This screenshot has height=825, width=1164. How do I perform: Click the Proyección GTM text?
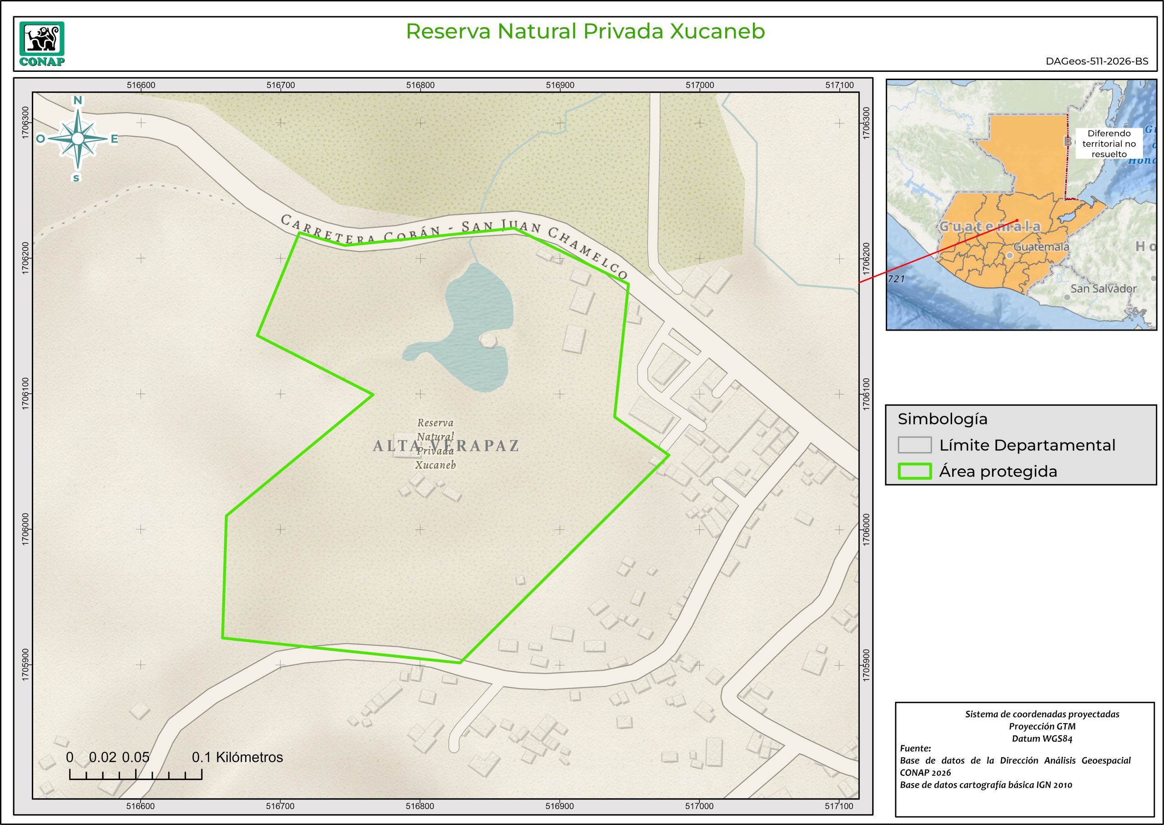pos(1042,726)
